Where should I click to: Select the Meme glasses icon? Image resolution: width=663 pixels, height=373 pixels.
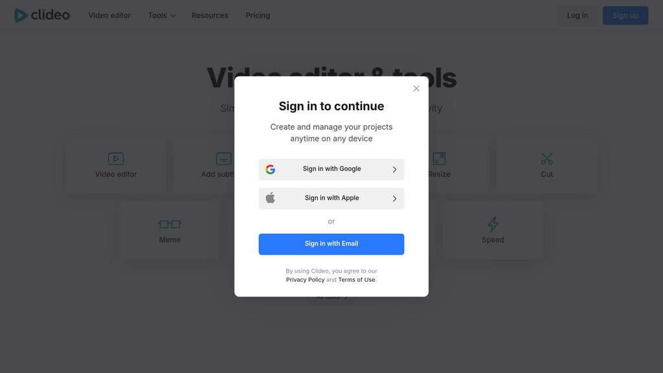click(x=170, y=224)
